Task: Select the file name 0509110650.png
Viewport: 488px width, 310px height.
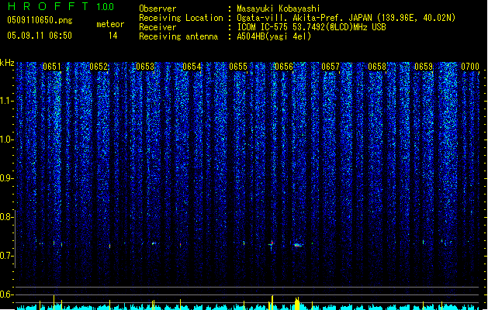Action: tap(40, 20)
